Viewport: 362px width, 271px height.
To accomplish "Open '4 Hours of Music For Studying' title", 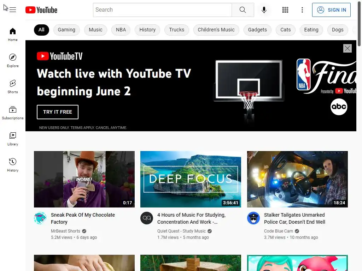I will [191, 218].
